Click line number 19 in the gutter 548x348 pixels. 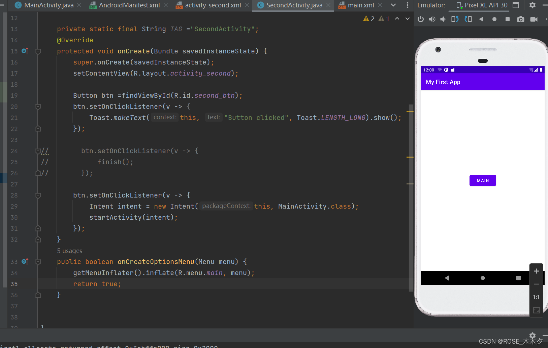14,95
